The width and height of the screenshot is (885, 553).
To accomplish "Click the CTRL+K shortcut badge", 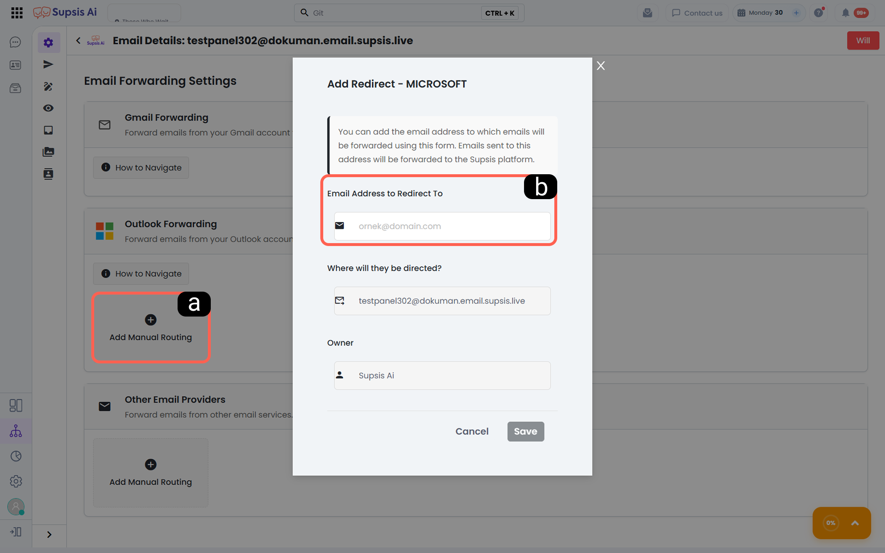I will [500, 13].
